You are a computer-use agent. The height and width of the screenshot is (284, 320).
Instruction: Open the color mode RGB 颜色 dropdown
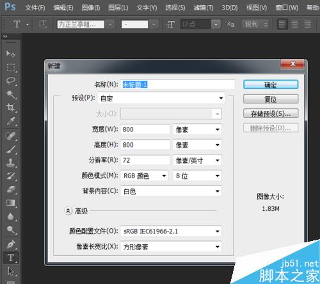click(x=145, y=176)
